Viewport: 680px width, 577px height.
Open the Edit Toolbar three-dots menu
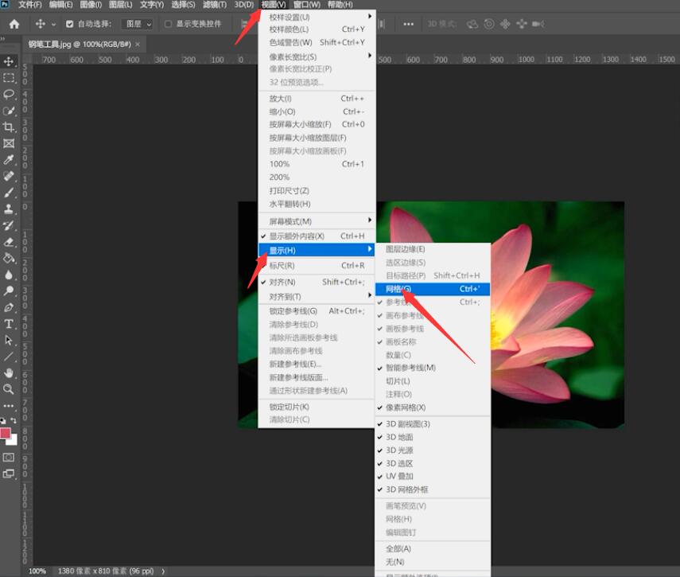[x=9, y=406]
